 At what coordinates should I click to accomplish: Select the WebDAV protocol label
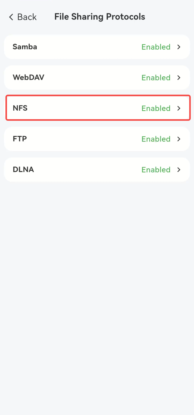pyautogui.click(x=28, y=77)
